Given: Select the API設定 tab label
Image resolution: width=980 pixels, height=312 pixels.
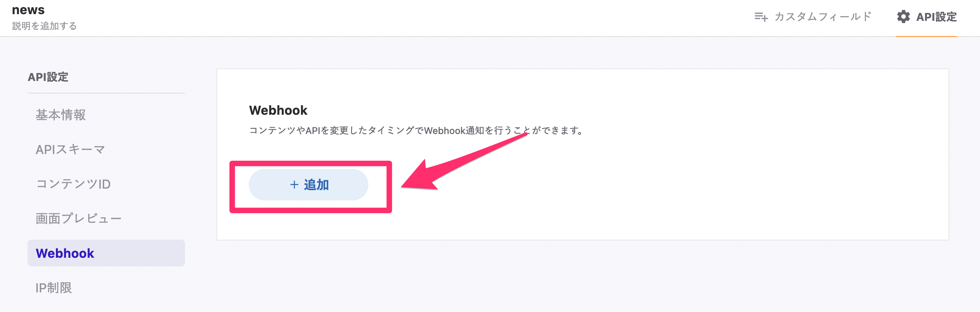Looking at the screenshot, I should click(936, 17).
